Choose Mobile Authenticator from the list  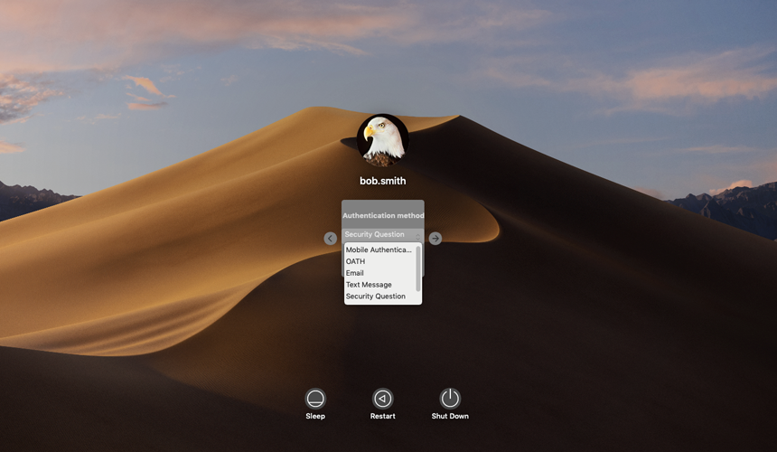379,250
